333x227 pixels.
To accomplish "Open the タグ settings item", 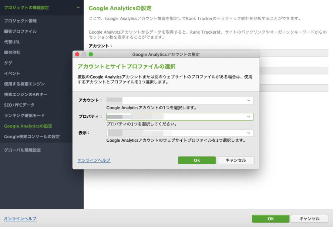I will pyautogui.click(x=8, y=63).
